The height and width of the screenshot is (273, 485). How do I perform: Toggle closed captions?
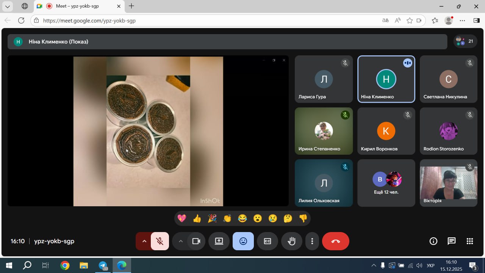pyautogui.click(x=268, y=241)
